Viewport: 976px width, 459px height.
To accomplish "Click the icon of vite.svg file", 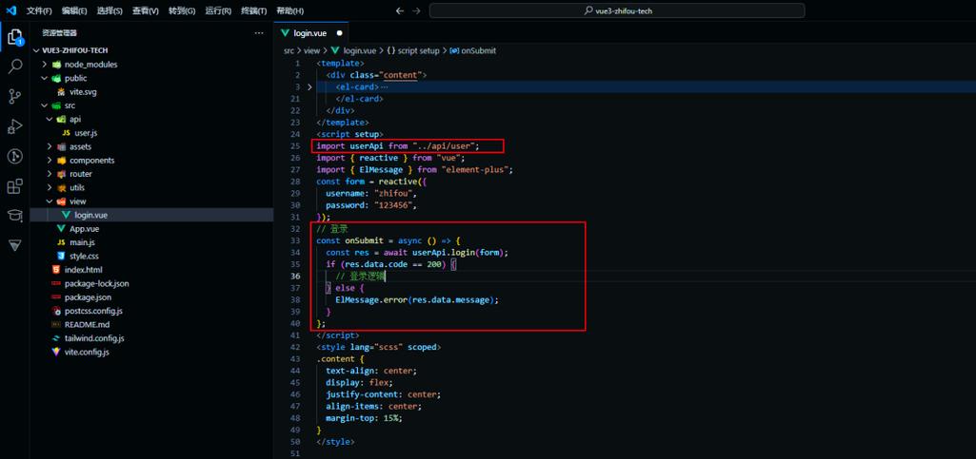I will 61,92.
